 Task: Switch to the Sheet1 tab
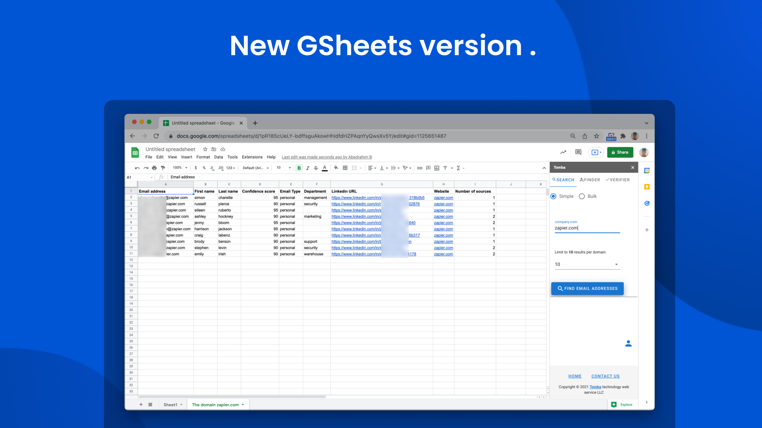pyautogui.click(x=173, y=405)
